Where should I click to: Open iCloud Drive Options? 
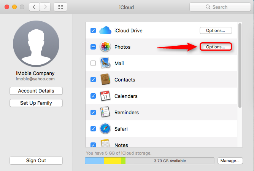(x=216, y=30)
